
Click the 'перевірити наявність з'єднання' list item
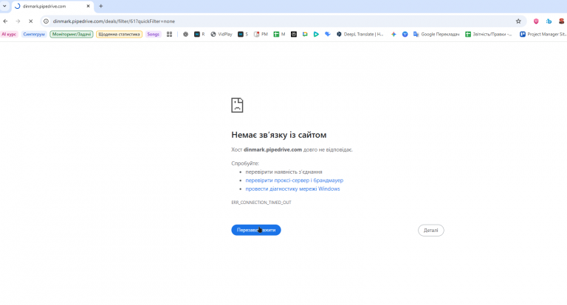click(x=283, y=172)
